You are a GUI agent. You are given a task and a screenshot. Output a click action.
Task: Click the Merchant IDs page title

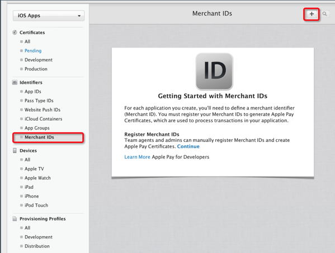click(x=212, y=13)
